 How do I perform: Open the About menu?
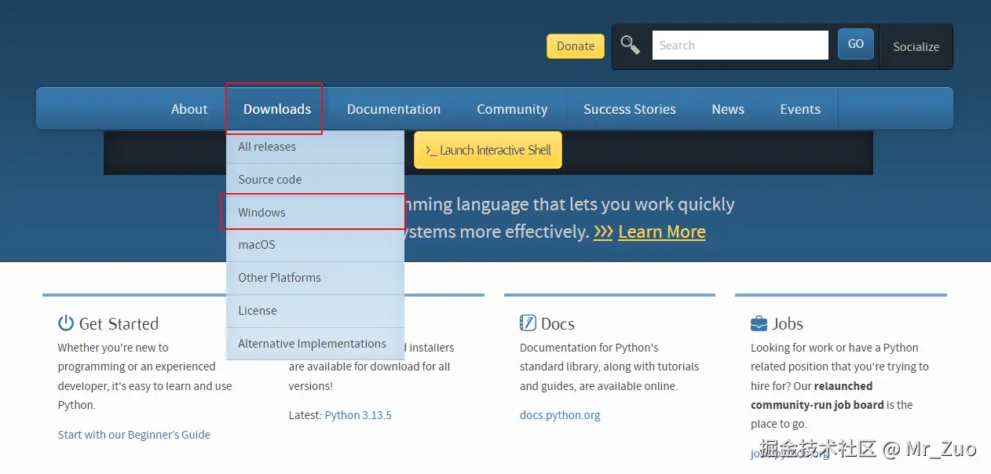(x=189, y=109)
